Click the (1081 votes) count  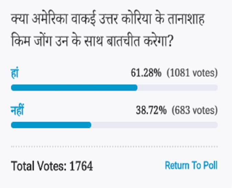click(x=192, y=73)
